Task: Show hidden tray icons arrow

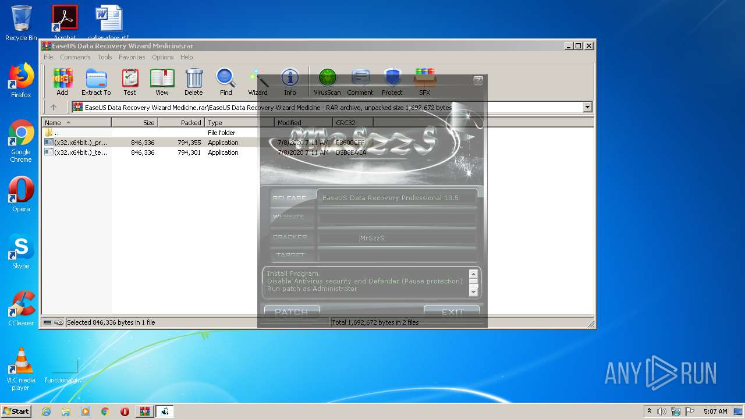Action: [650, 411]
